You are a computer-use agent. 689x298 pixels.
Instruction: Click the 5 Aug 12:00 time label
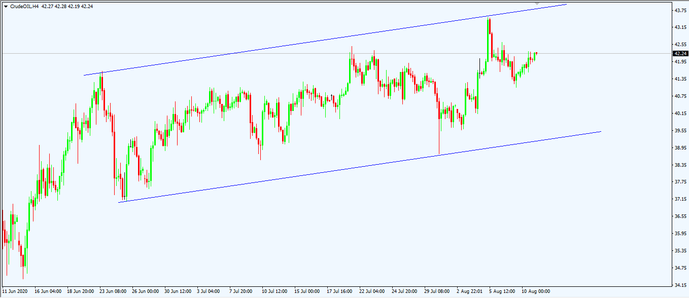[x=502, y=291]
